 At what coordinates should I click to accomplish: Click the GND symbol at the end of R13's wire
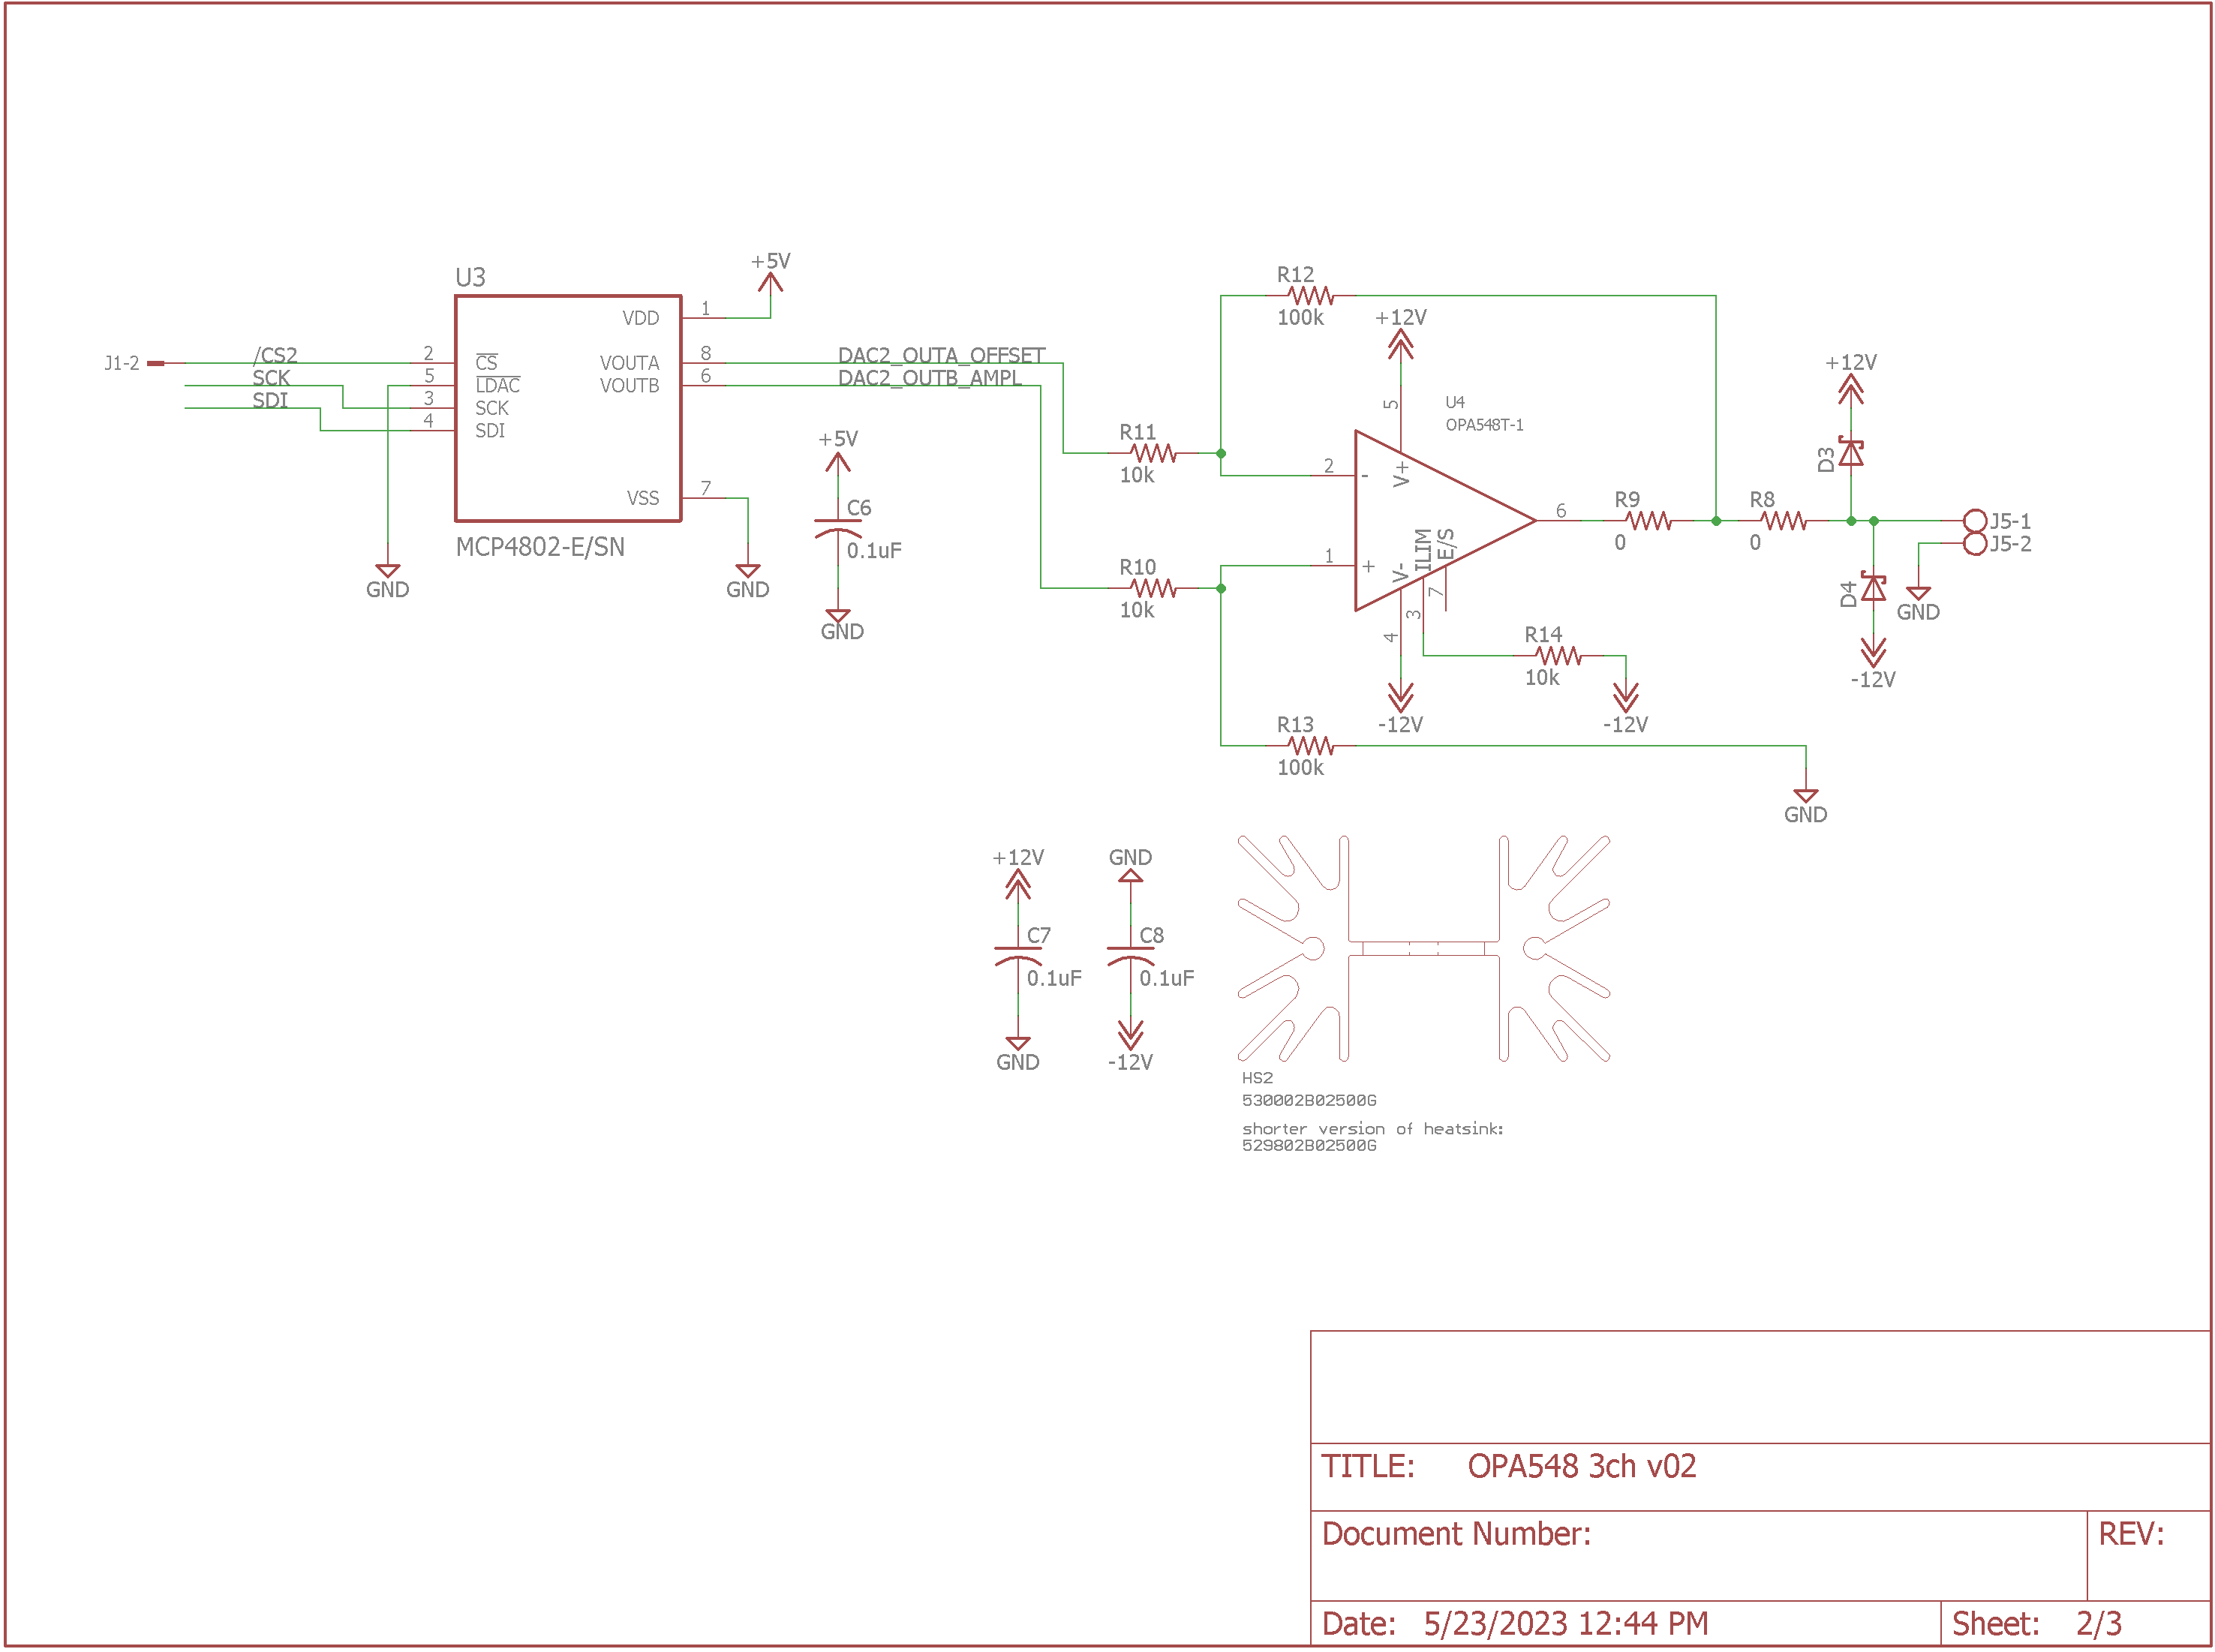pyautogui.click(x=1806, y=796)
